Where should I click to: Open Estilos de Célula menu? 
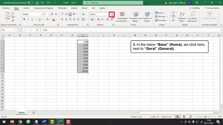pyautogui.click(x=147, y=17)
